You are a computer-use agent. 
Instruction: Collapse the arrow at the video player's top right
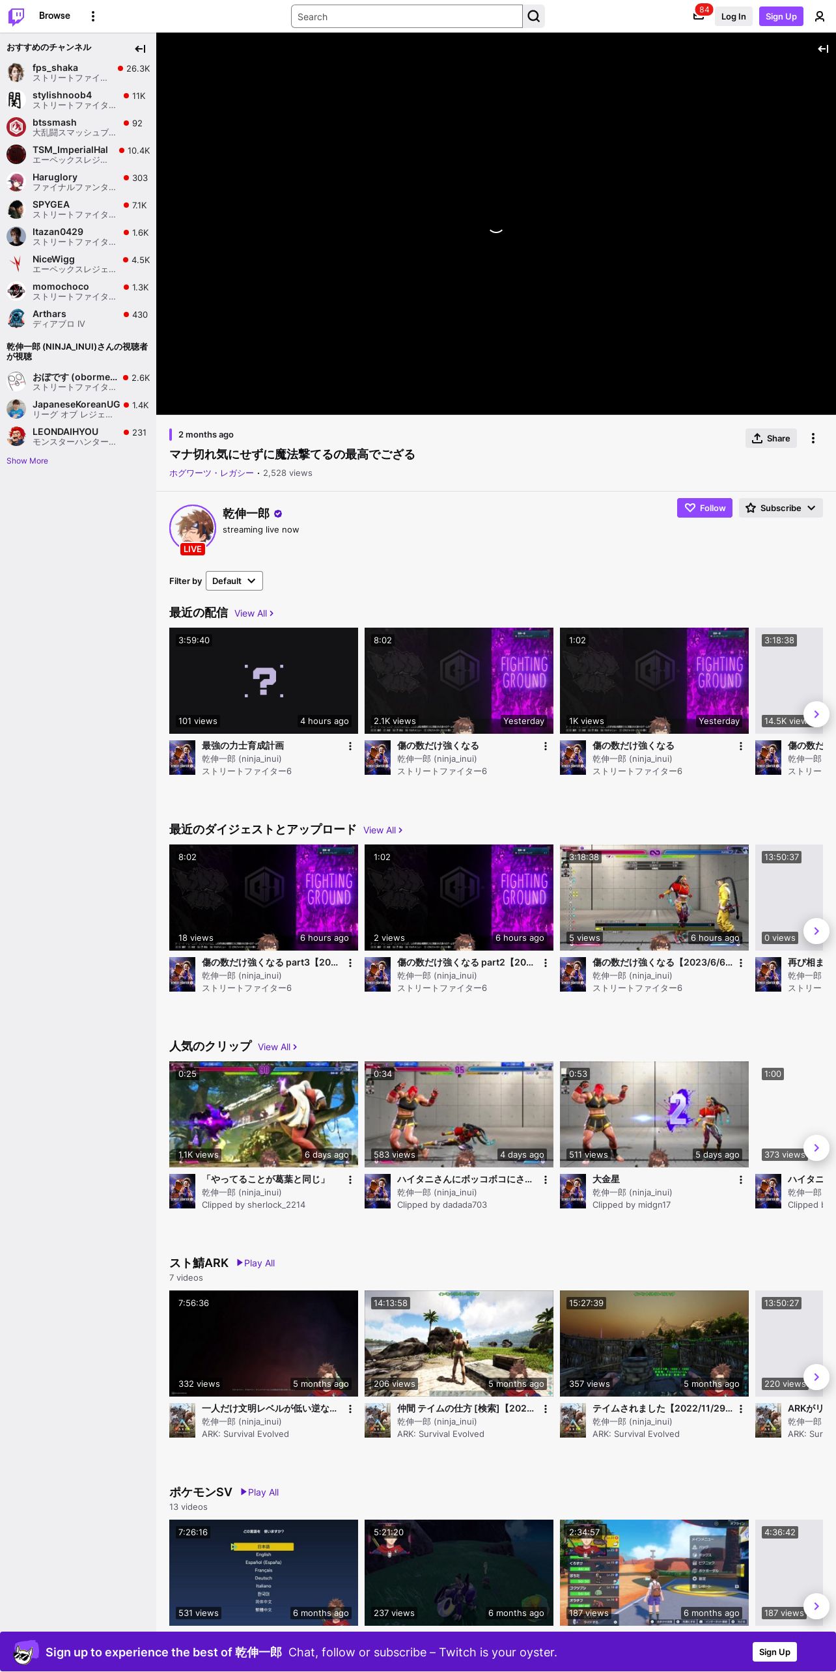823,49
